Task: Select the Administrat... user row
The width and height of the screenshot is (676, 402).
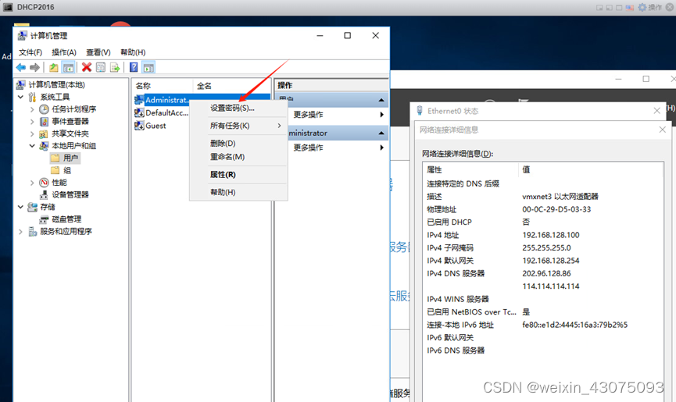Action: tap(202, 100)
